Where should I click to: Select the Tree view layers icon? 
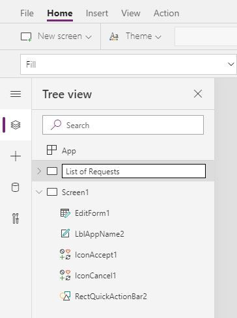tap(16, 125)
